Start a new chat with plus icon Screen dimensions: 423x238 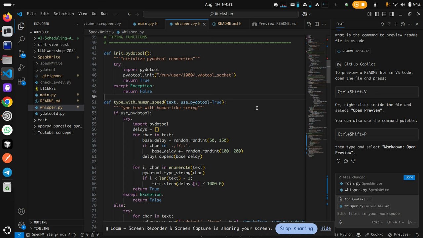click(x=396, y=24)
